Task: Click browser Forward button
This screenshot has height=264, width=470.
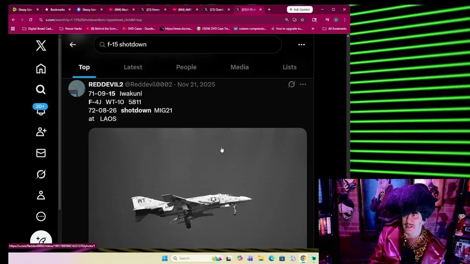Action: 22,20
